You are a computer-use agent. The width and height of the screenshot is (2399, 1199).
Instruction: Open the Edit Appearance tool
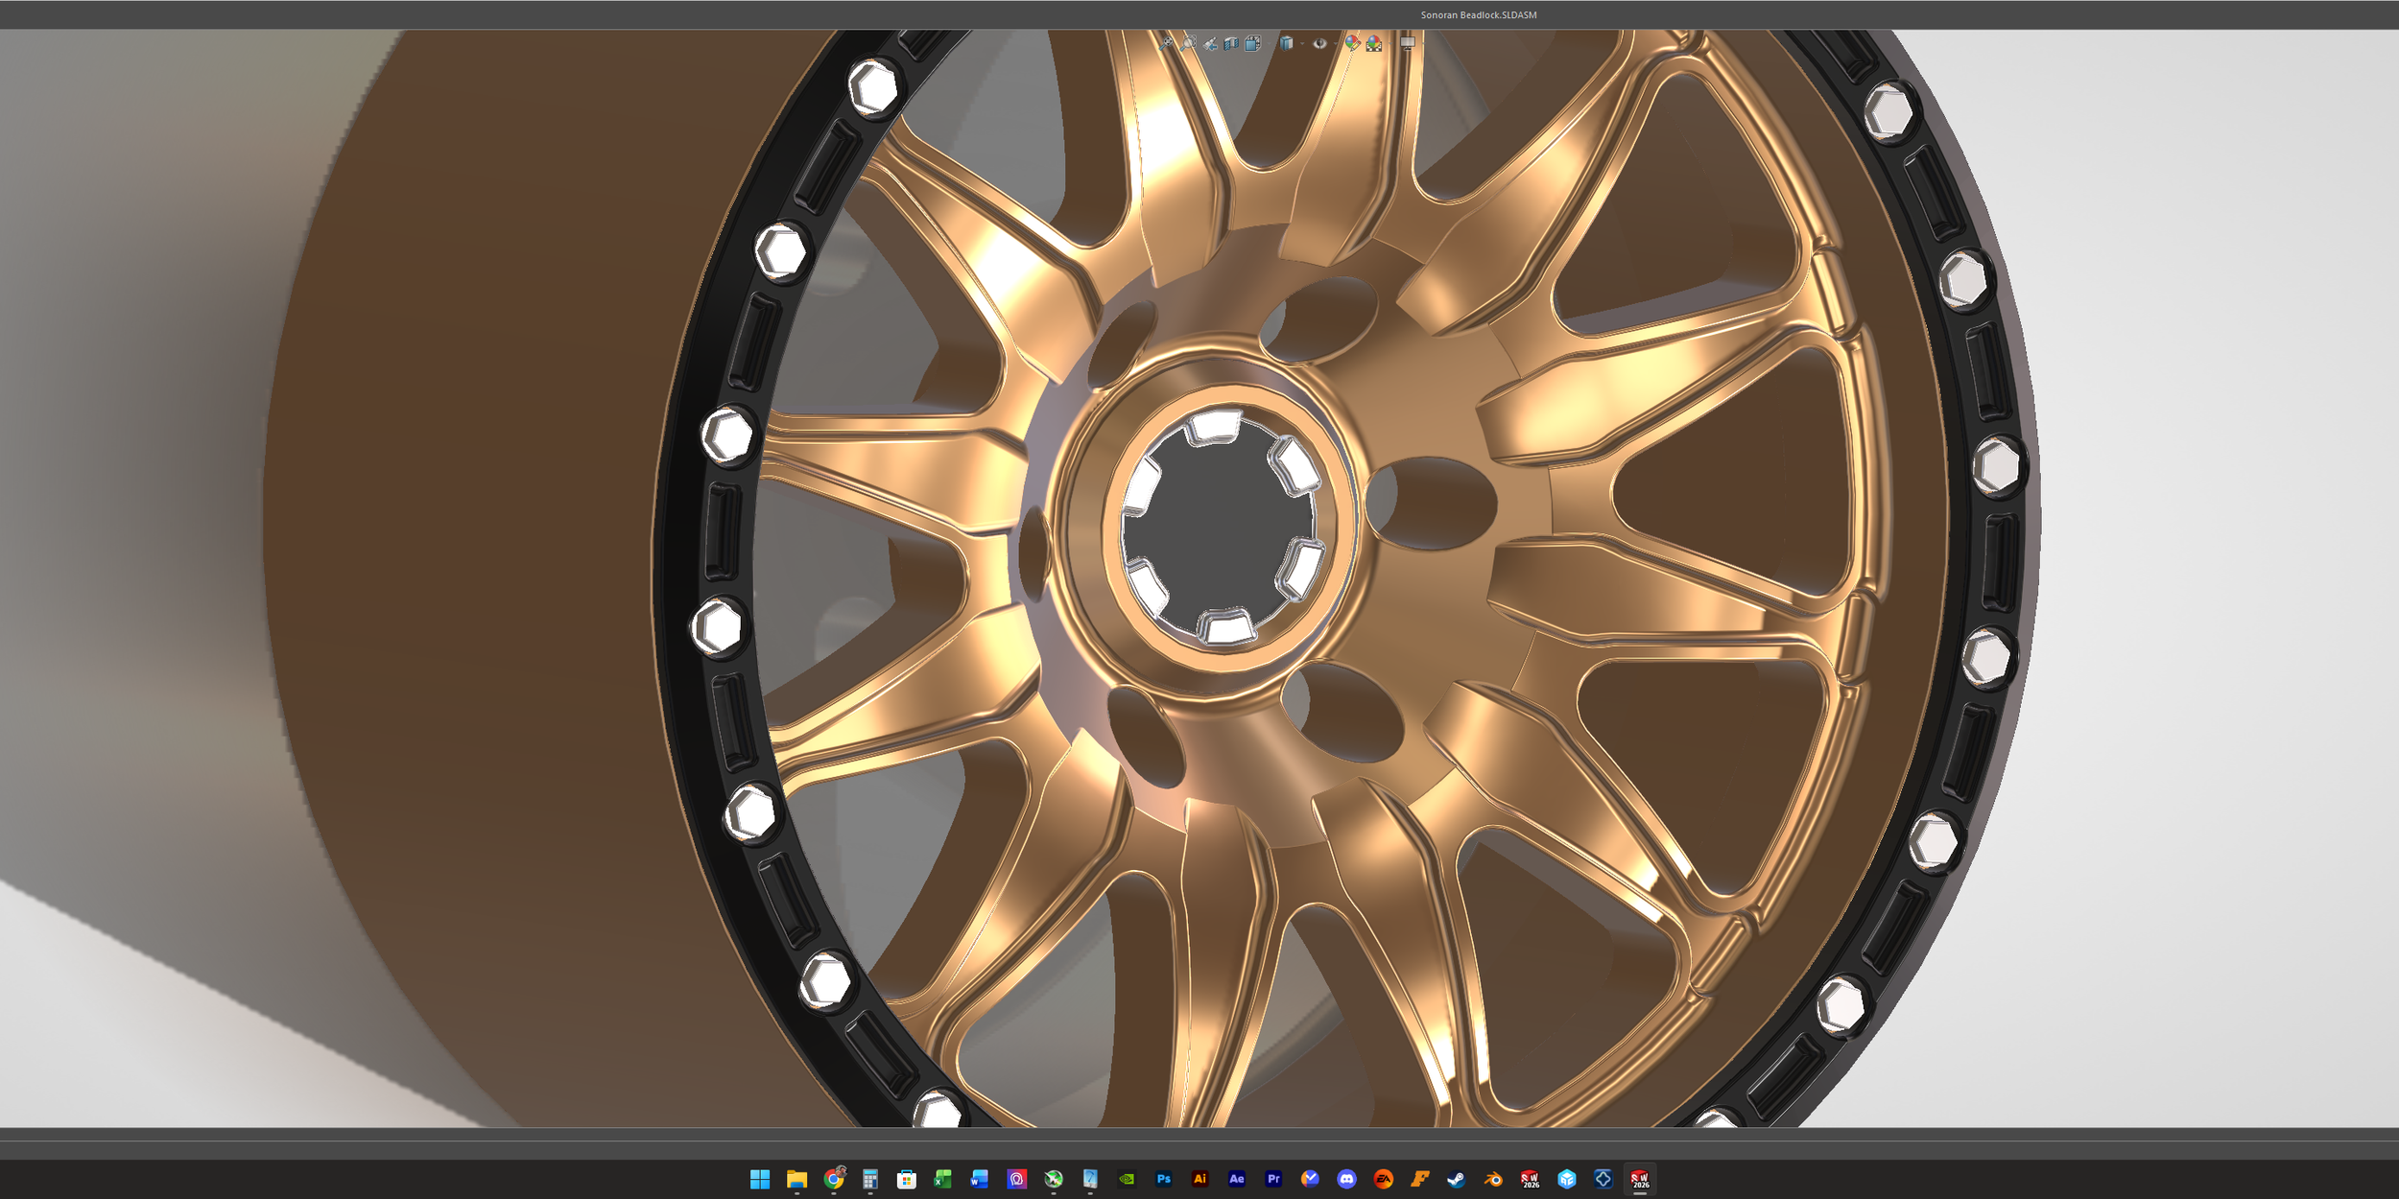tap(1352, 43)
